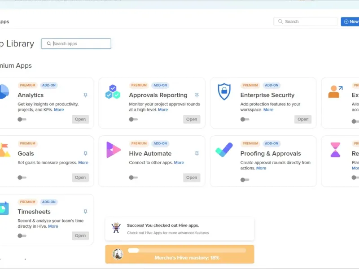Enable the Goals app toggle
The width and height of the screenshot is (359, 269).
pos(22,178)
